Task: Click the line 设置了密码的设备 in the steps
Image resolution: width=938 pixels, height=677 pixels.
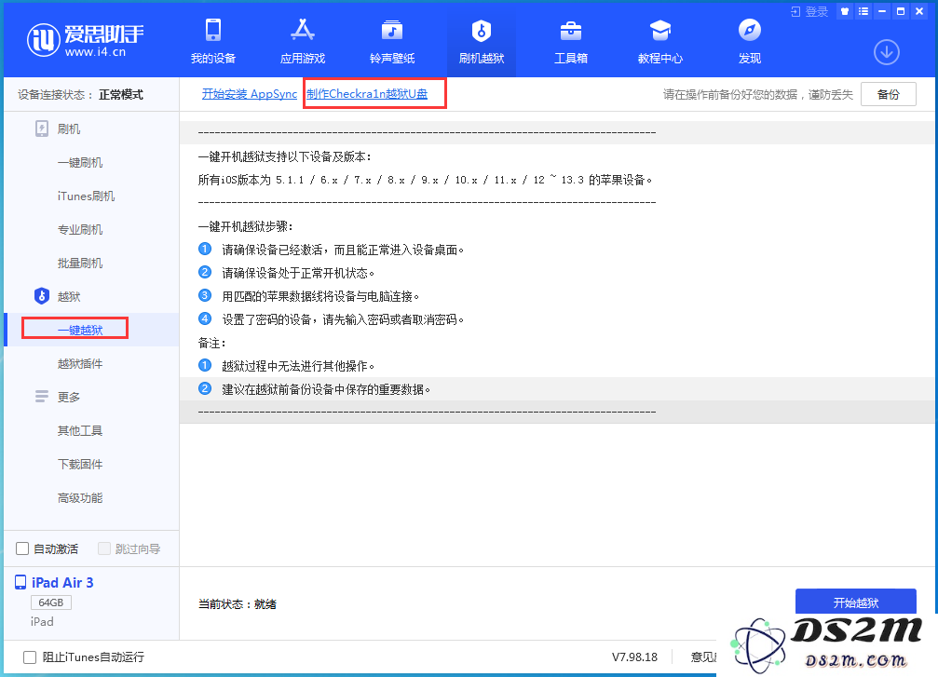Action: pos(343,319)
